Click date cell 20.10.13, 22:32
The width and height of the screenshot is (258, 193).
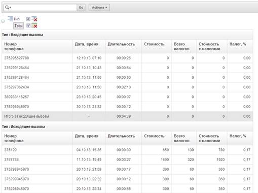pos(89,179)
